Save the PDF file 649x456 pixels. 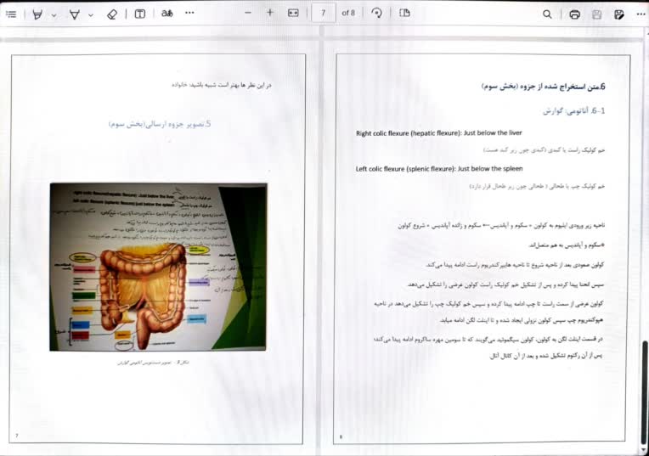coord(596,14)
